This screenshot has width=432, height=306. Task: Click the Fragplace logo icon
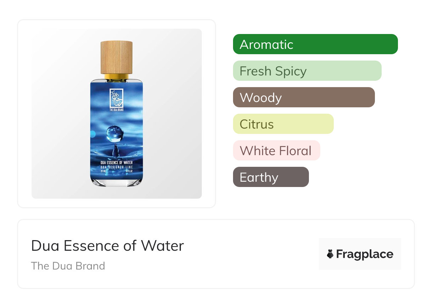click(330, 254)
